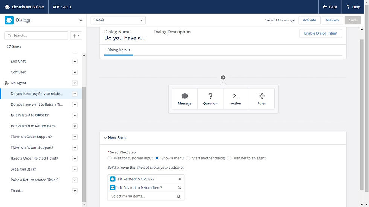The height and width of the screenshot is (207, 369).
Task: Open the Dialogs panel dropdown
Action: point(81,20)
